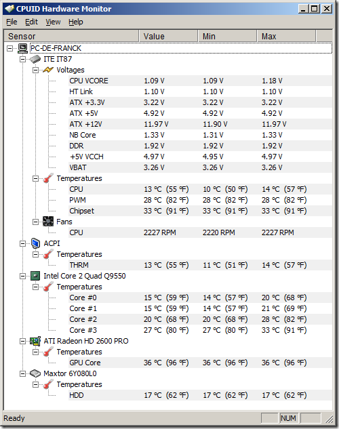The width and height of the screenshot is (339, 429).
Task: Click the Value column header
Action: pos(169,36)
